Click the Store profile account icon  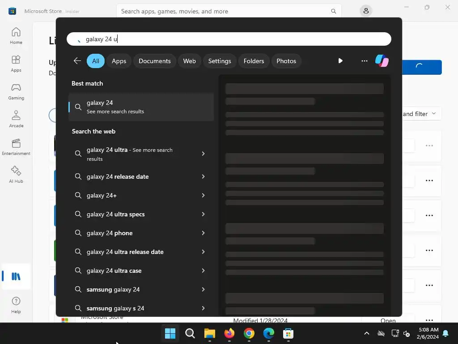366,11
